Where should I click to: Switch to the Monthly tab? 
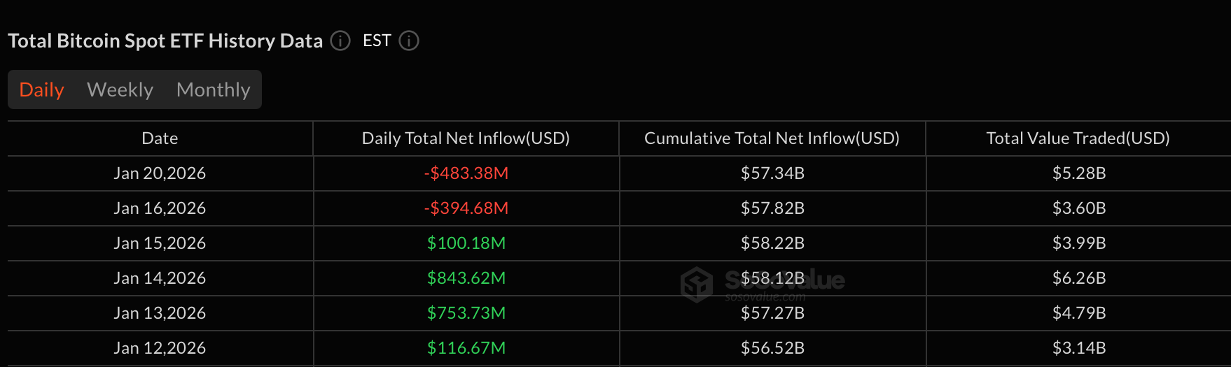tap(213, 90)
